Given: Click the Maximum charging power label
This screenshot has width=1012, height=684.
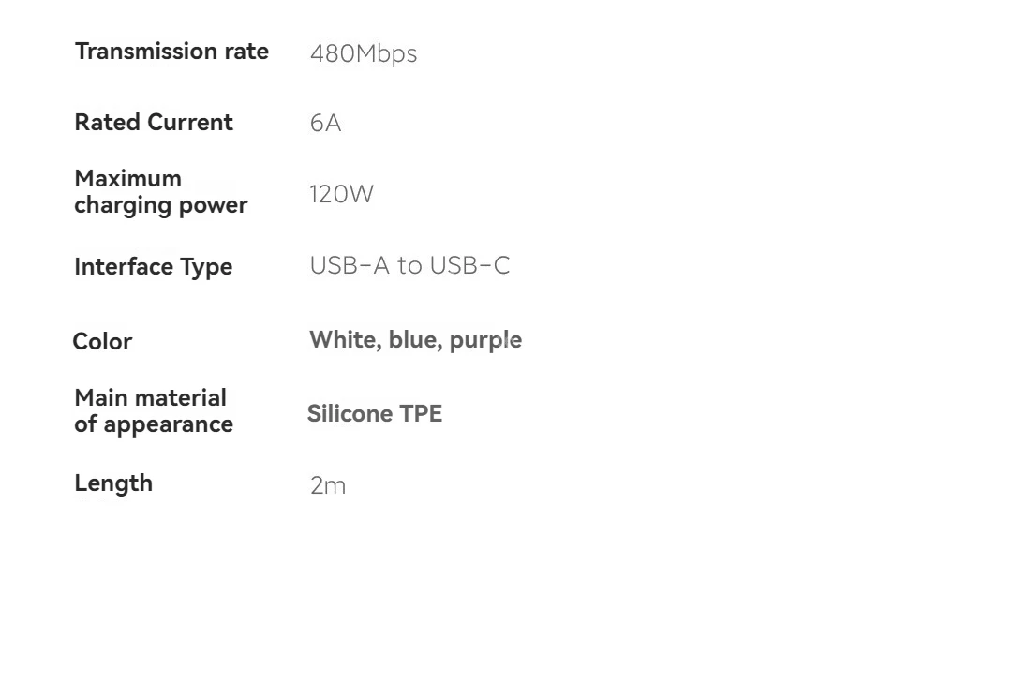Looking at the screenshot, I should [161, 192].
